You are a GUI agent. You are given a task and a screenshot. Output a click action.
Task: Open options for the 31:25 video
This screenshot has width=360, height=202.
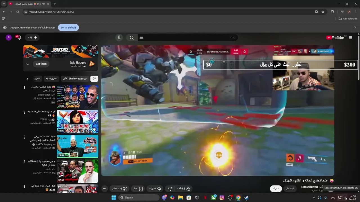point(24,88)
